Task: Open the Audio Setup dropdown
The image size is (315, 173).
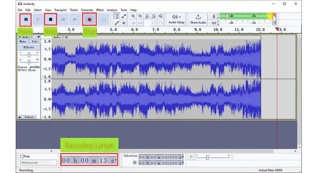Action: click(x=176, y=19)
